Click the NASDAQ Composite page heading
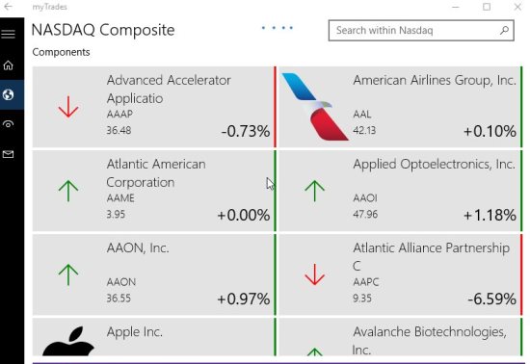Viewport: 530px width, 364px height. pyautogui.click(x=103, y=30)
